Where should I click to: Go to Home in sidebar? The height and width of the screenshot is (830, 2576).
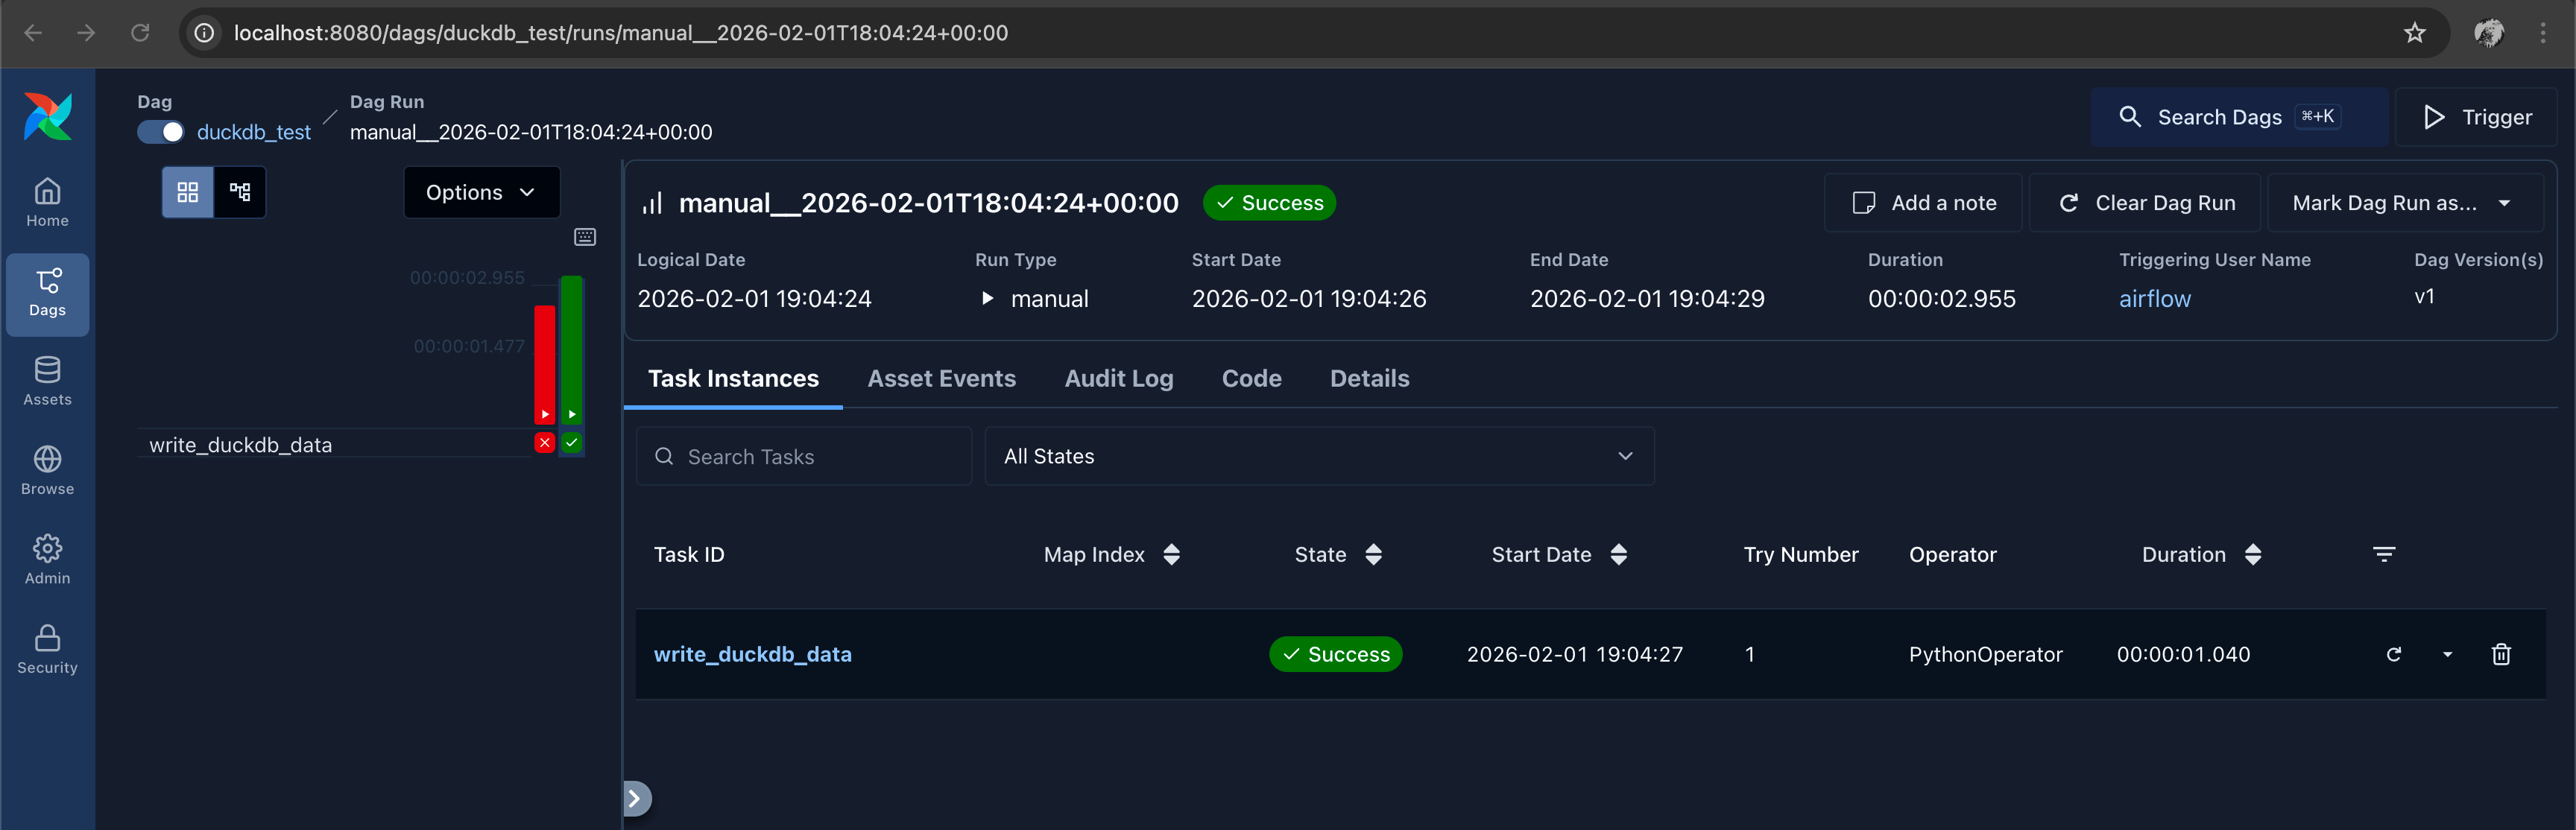tap(47, 203)
